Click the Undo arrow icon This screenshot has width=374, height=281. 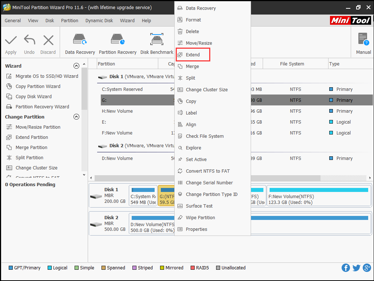(x=29, y=40)
